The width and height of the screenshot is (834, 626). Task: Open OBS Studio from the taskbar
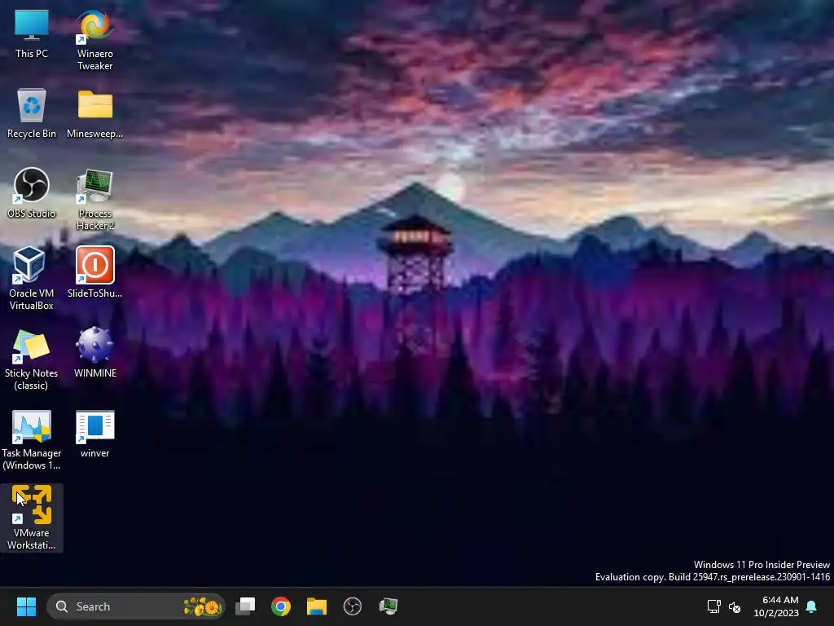[x=353, y=606]
